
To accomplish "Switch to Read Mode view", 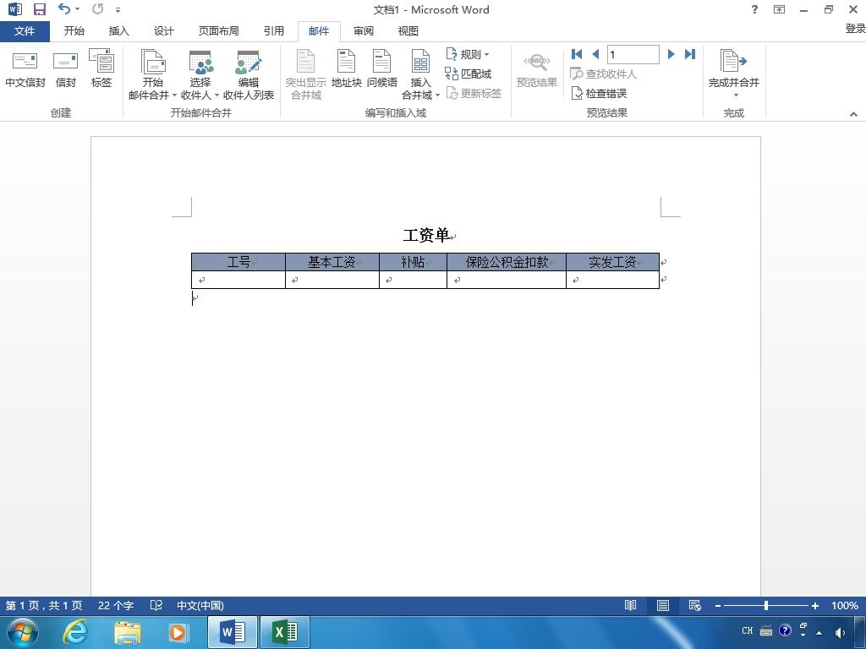I will click(630, 605).
